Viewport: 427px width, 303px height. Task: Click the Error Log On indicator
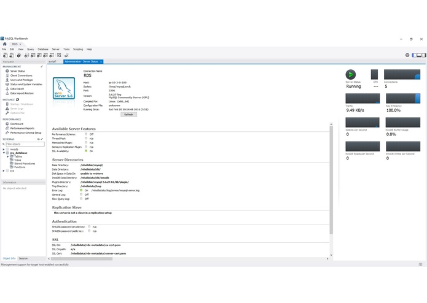81,190
